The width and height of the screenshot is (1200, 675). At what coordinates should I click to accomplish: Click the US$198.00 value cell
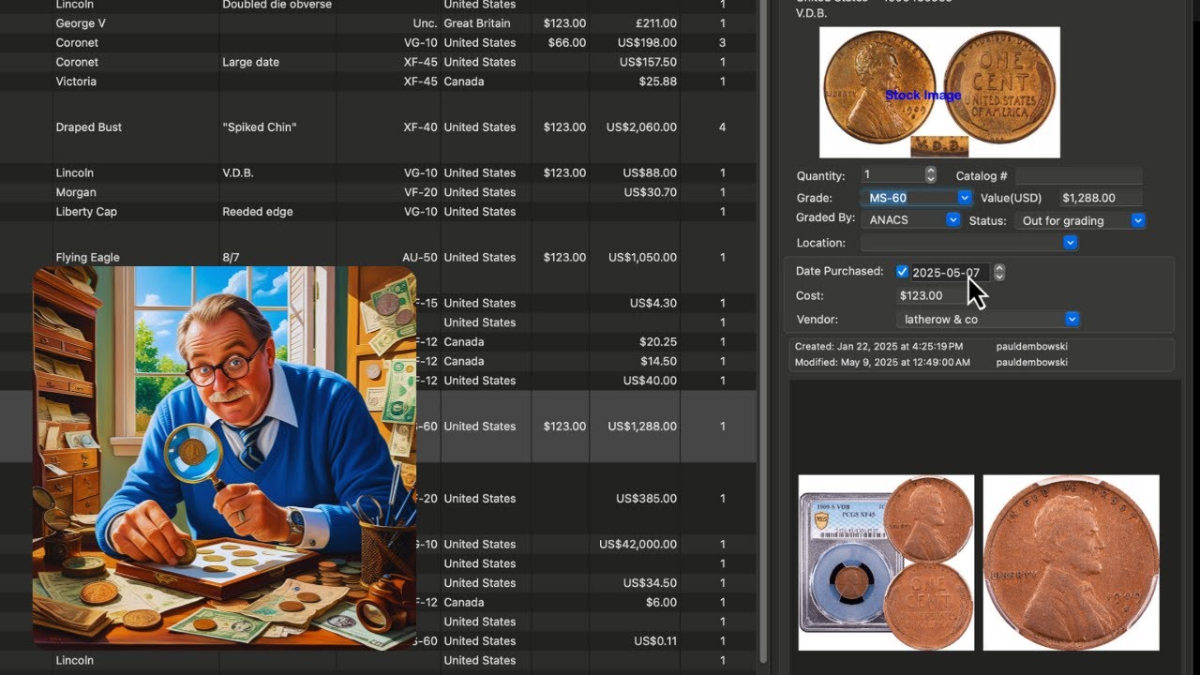(x=647, y=43)
